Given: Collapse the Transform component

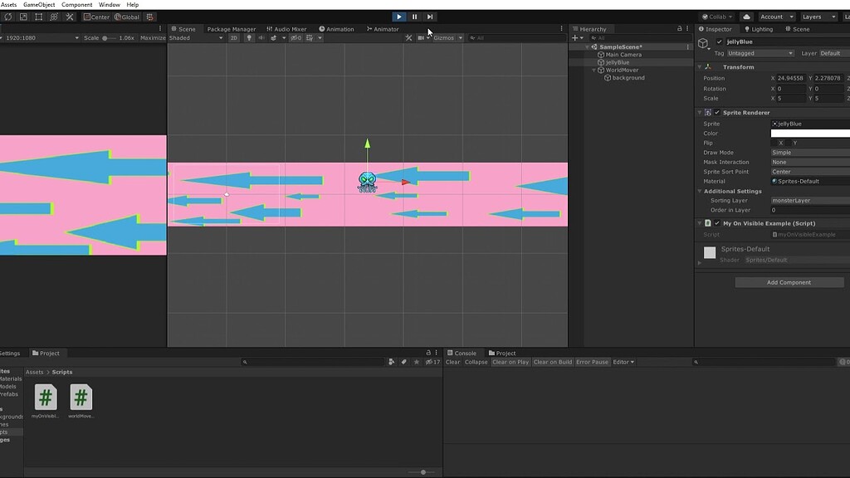Looking at the screenshot, I should pyautogui.click(x=700, y=66).
